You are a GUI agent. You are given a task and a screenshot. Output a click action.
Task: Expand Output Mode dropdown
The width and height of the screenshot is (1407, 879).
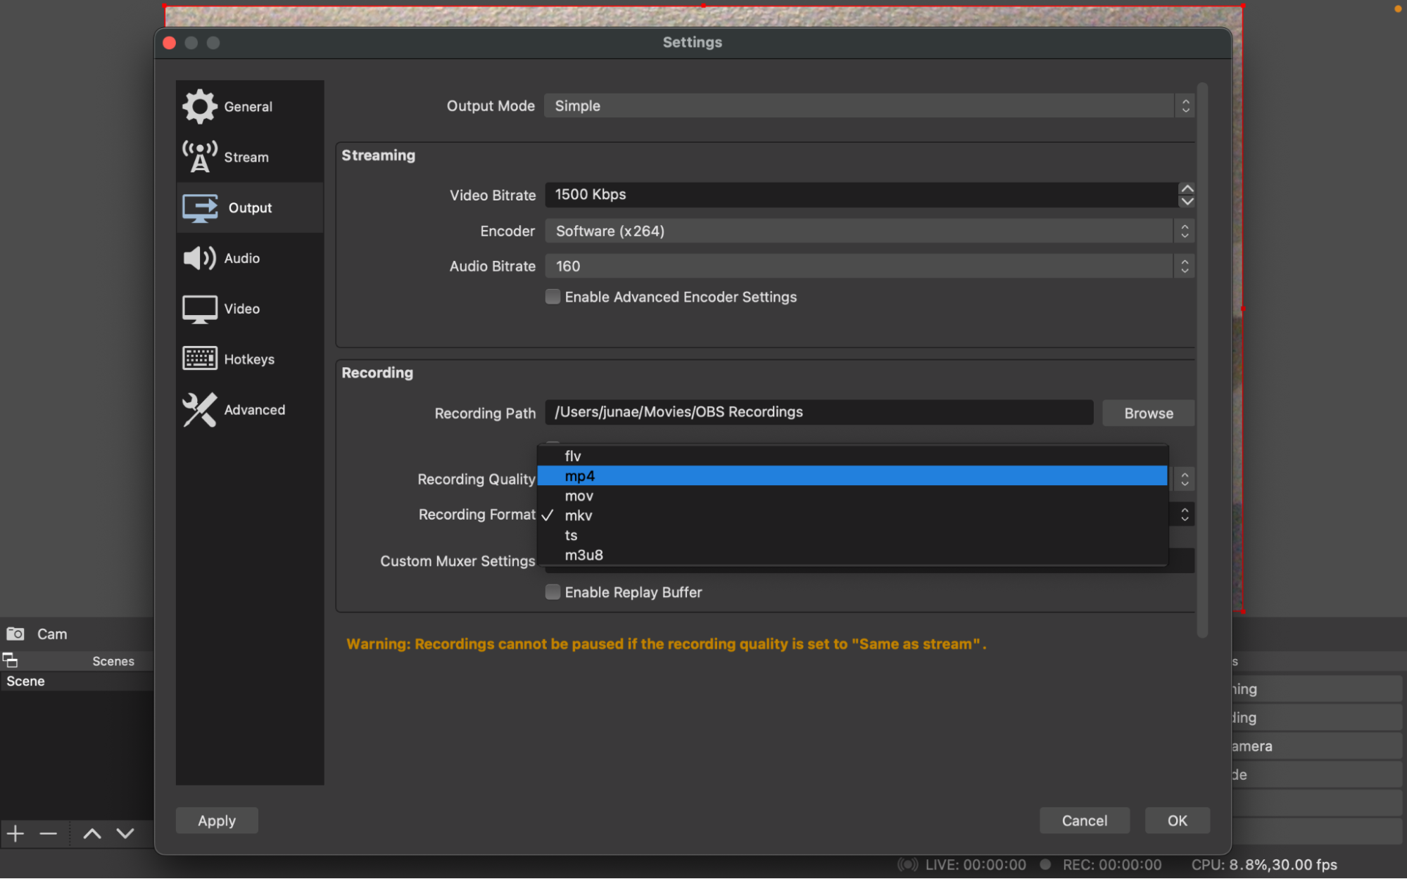pyautogui.click(x=1186, y=105)
